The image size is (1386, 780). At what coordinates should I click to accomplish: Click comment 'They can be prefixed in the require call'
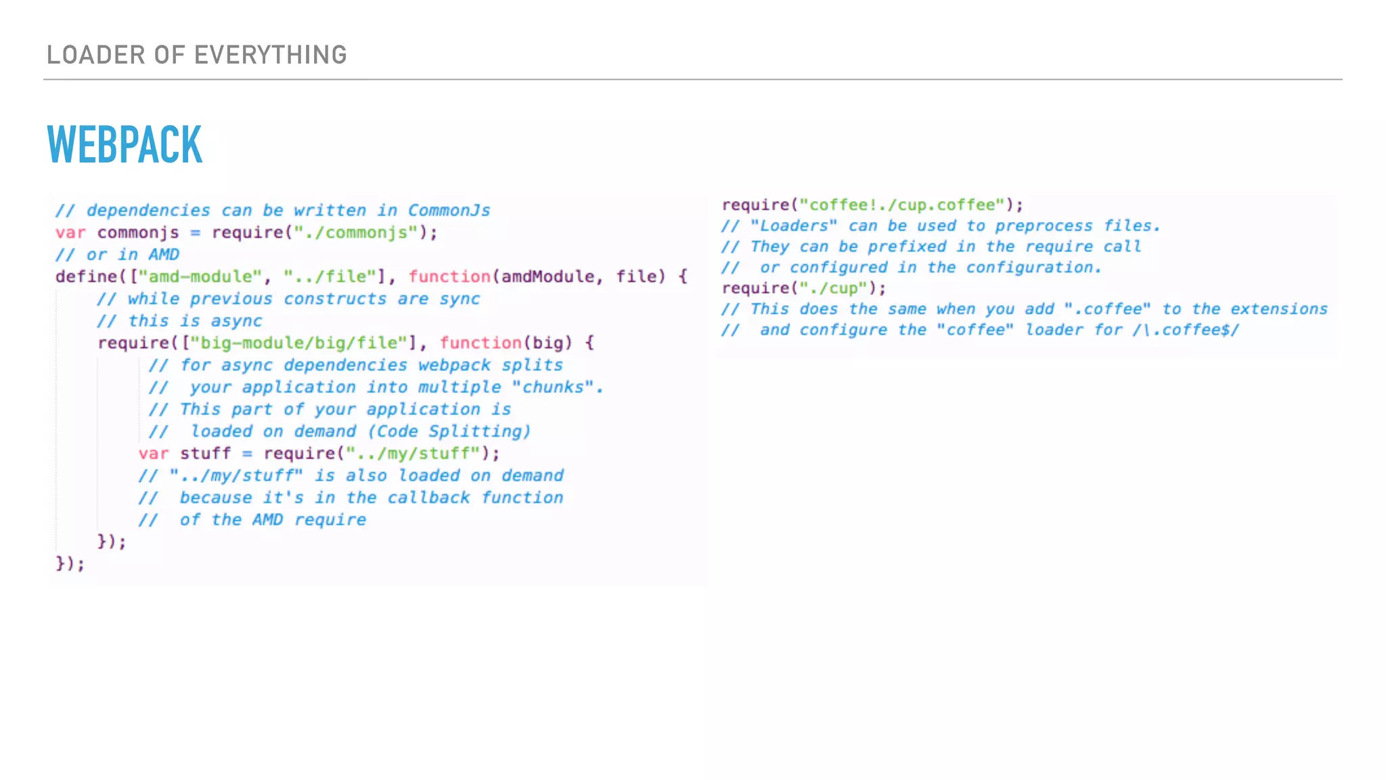pos(931,247)
